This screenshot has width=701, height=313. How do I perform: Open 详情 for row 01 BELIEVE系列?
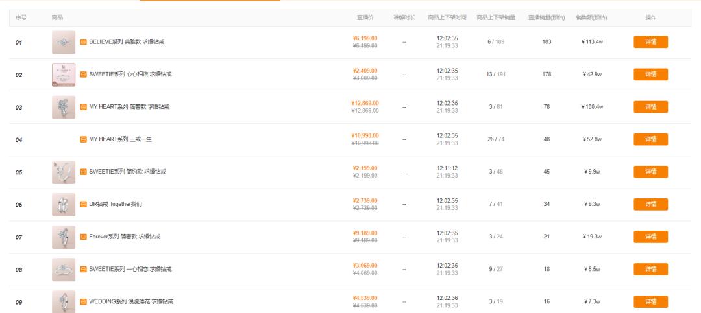[650, 42]
